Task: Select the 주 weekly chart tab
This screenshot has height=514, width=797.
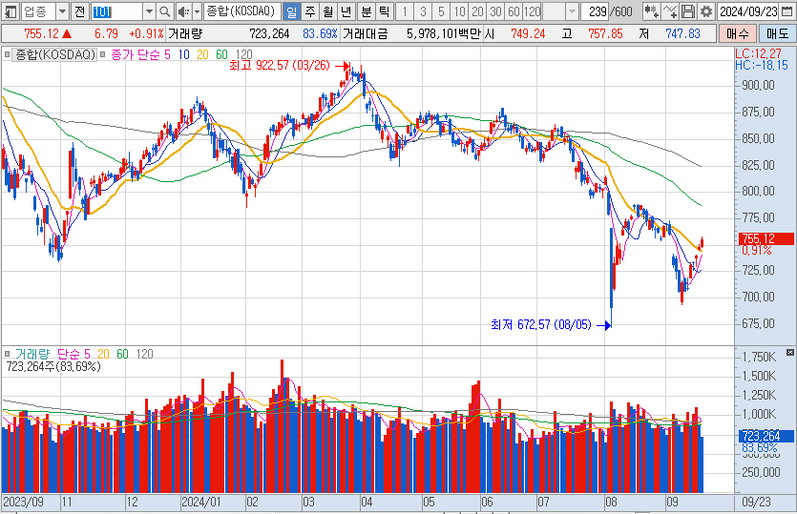Action: (x=310, y=11)
